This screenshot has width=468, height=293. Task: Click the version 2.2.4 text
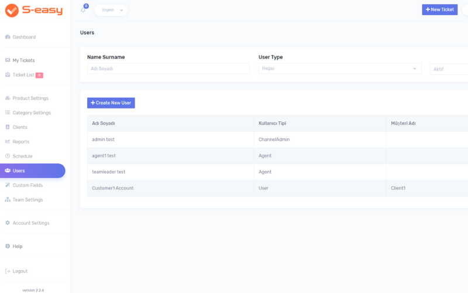(33, 290)
